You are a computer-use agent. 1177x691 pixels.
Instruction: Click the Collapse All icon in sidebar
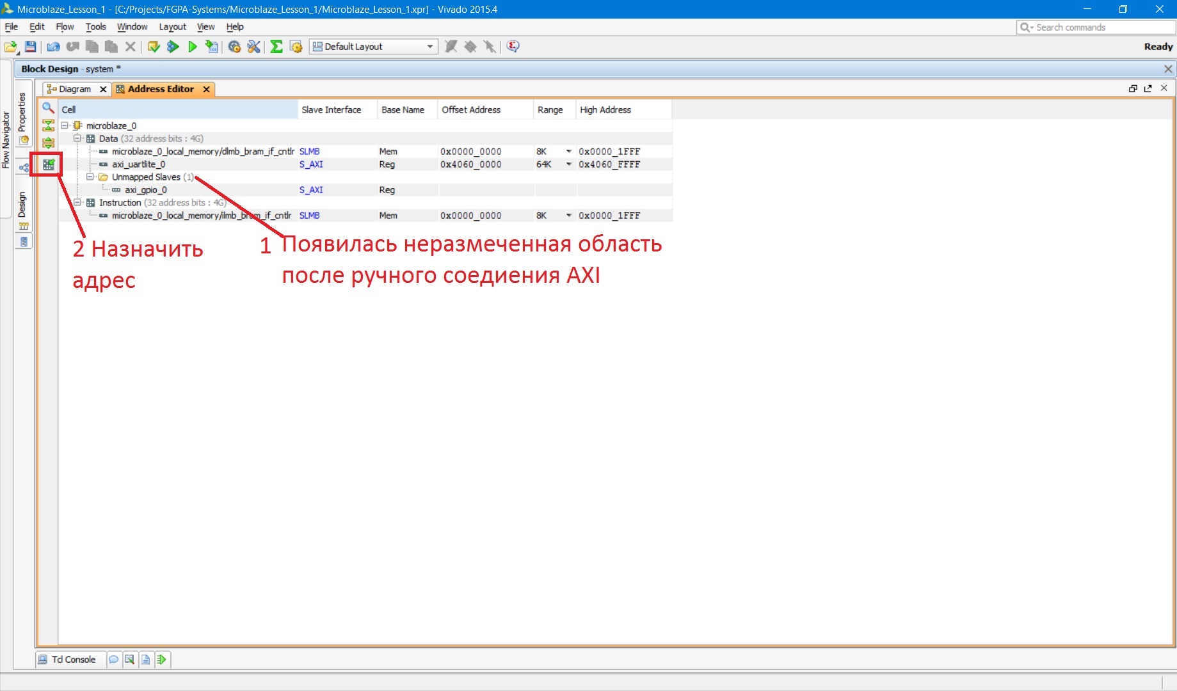coord(48,125)
